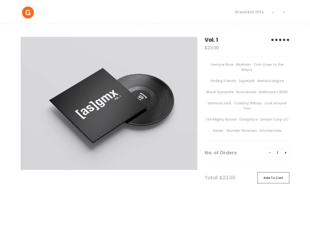Click the fourth rating star

tap(284, 40)
